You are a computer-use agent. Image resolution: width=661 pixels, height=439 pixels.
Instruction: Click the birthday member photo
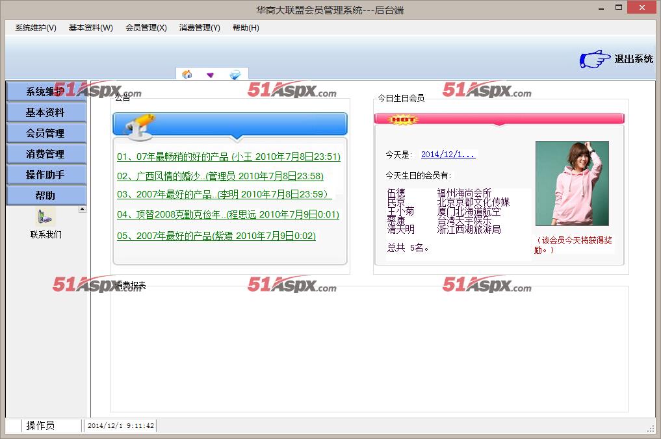(572, 183)
